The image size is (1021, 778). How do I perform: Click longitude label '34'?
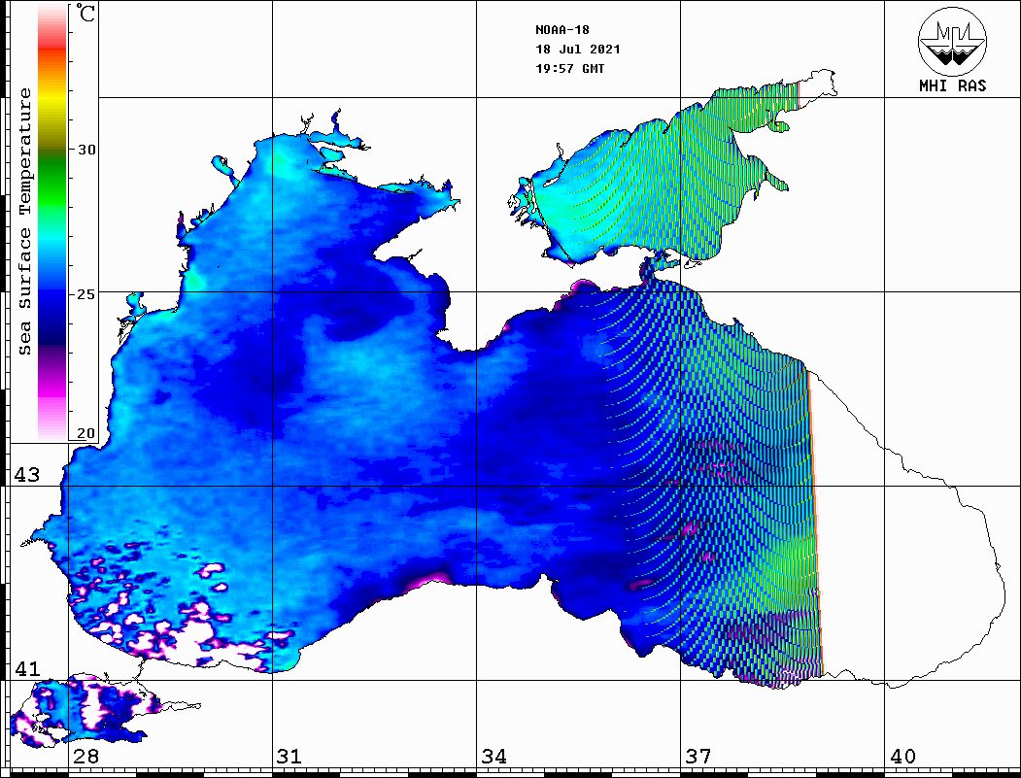[494, 756]
